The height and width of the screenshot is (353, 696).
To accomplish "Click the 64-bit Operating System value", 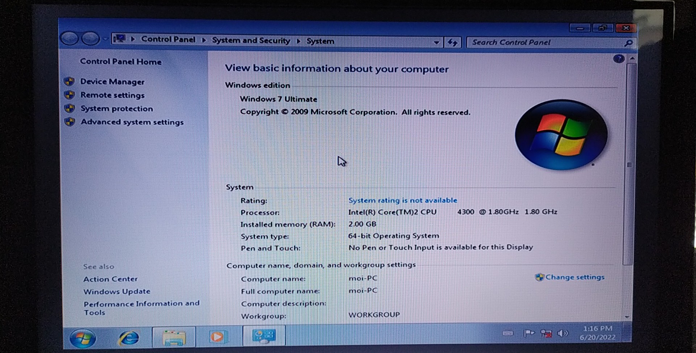I will point(394,236).
